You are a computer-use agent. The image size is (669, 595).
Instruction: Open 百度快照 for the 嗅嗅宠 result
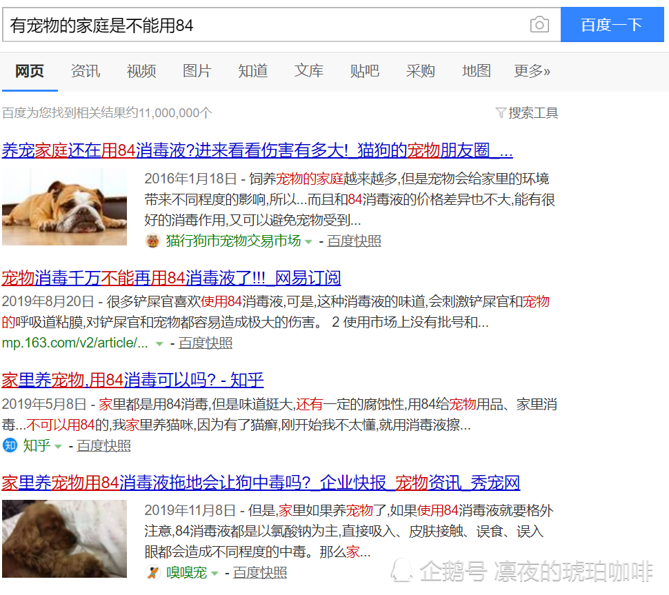click(260, 572)
